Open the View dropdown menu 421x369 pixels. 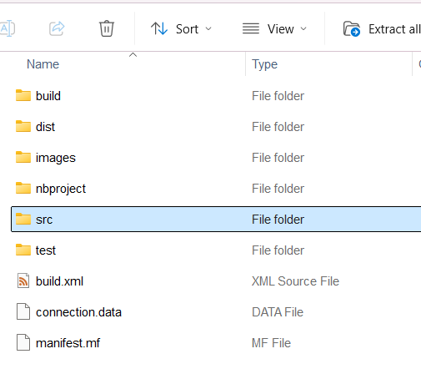274,28
